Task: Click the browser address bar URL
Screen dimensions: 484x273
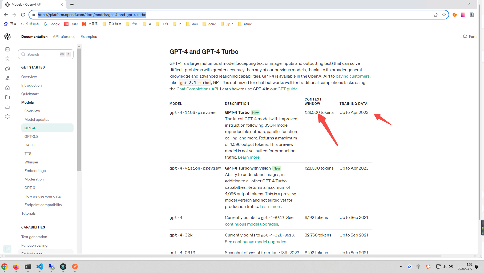Action: click(x=92, y=15)
